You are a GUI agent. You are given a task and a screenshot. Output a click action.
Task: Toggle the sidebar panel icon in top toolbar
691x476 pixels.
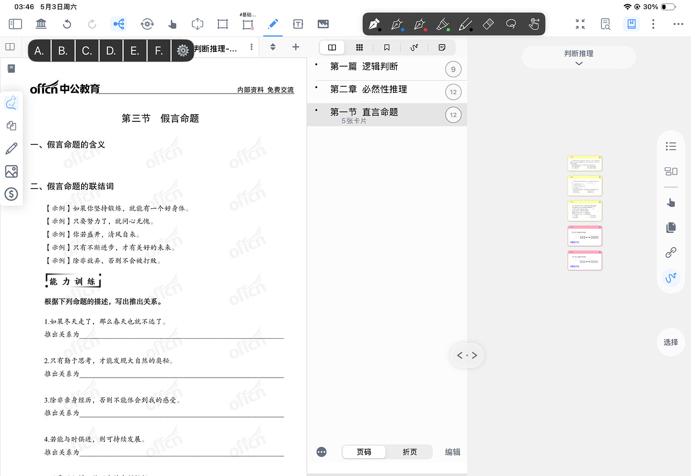15,24
